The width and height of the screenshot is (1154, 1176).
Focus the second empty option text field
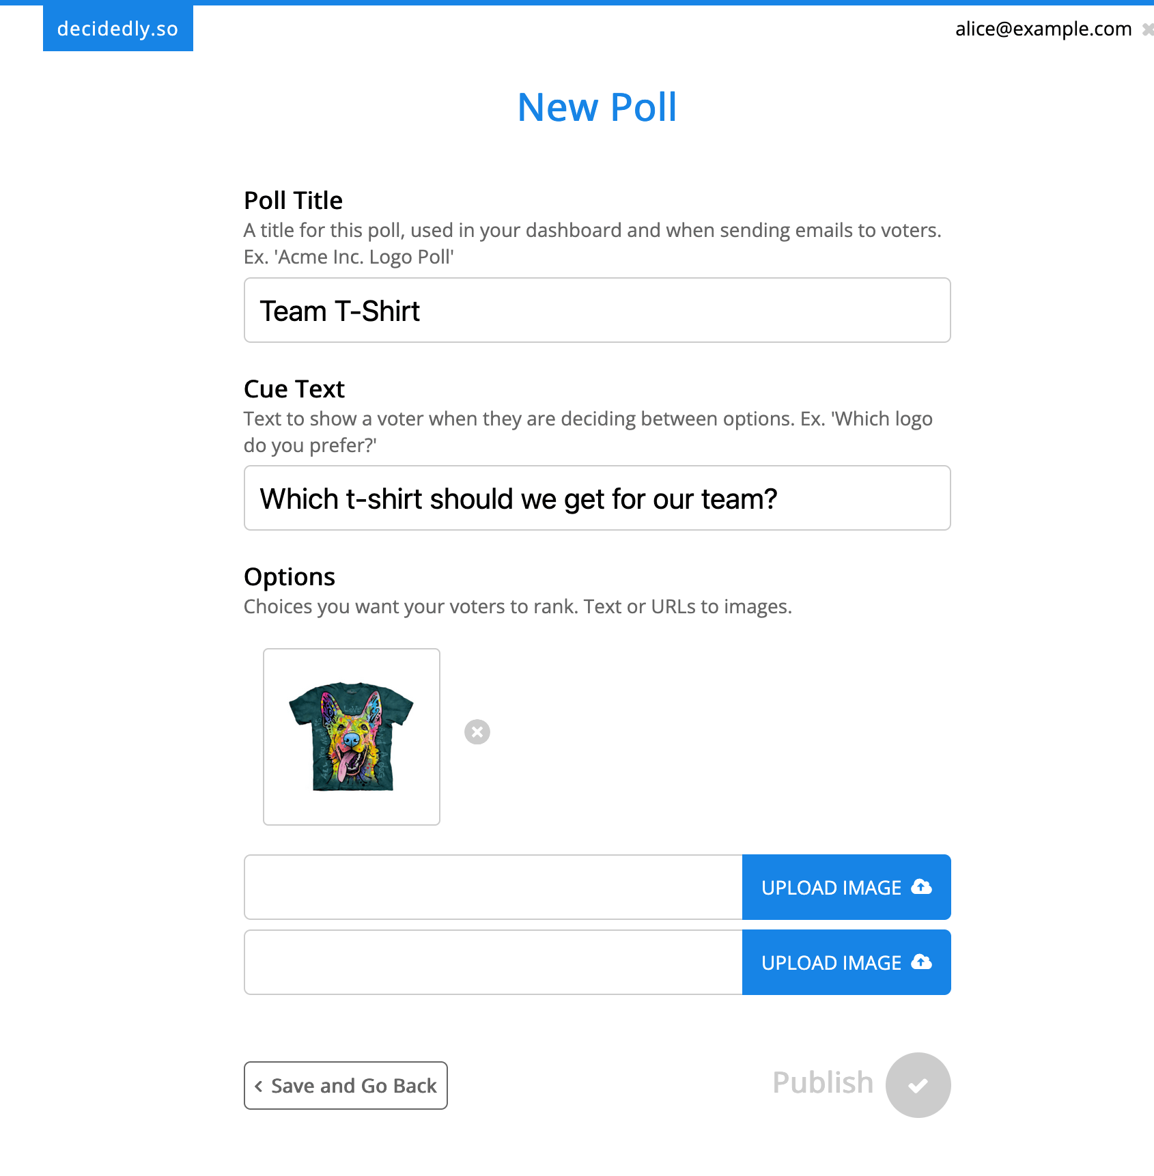[x=493, y=962]
